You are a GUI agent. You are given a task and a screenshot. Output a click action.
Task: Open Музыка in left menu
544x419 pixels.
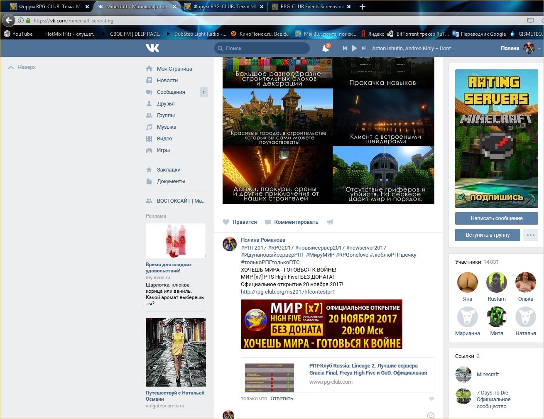pyautogui.click(x=166, y=127)
